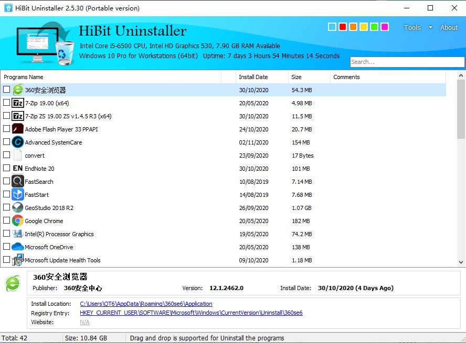Select the Intel(R) Processor Graphics row text
Screen dimensions: 466x343
tap(59, 234)
